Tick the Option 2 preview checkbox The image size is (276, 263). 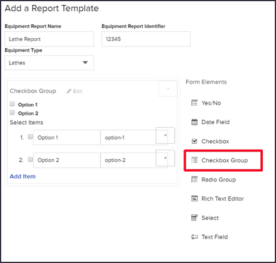tap(12, 113)
